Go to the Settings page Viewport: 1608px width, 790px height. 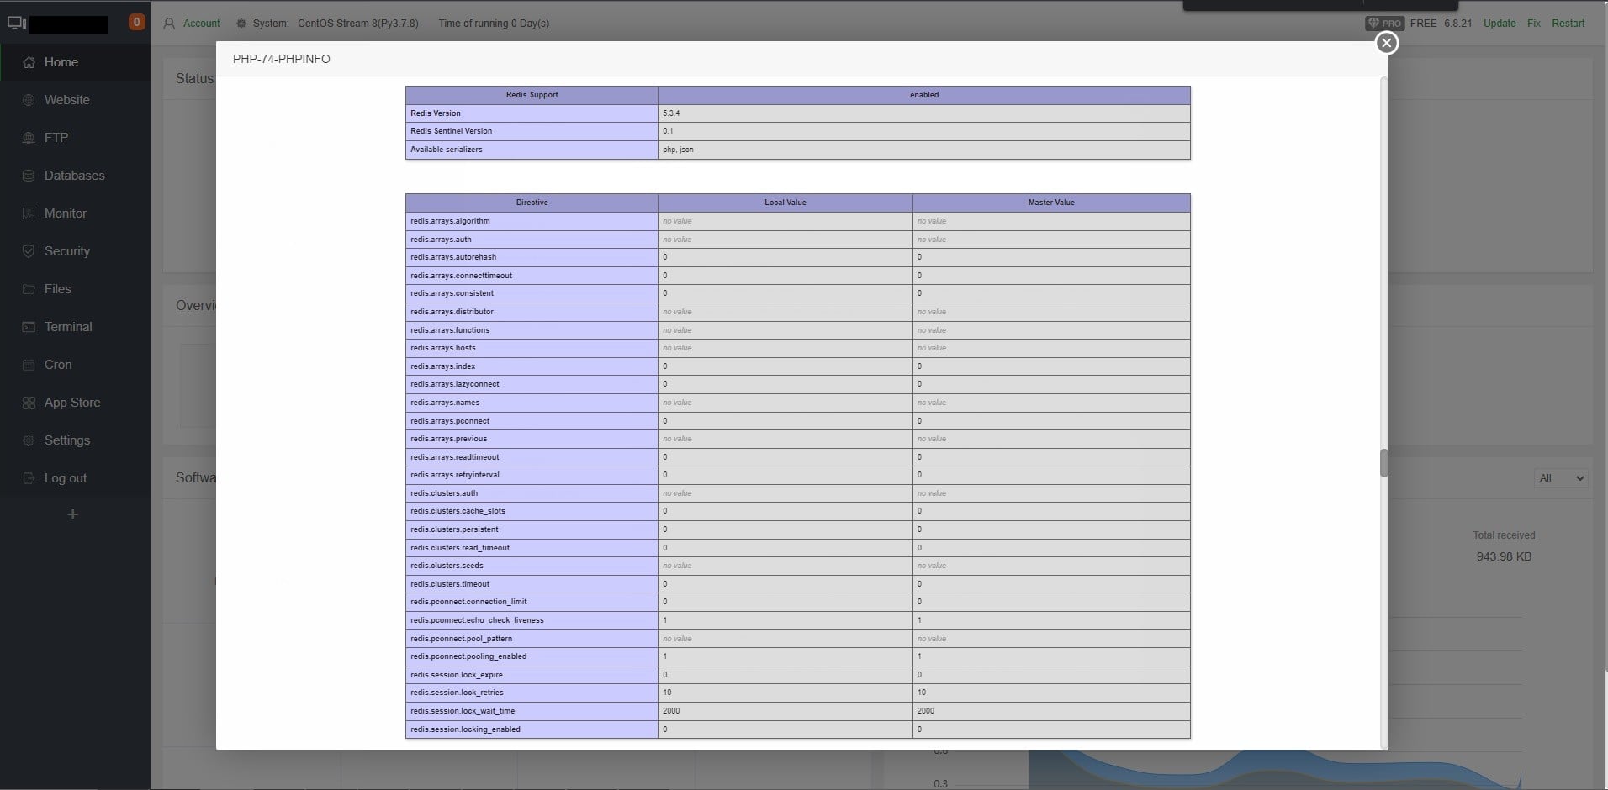coord(66,440)
